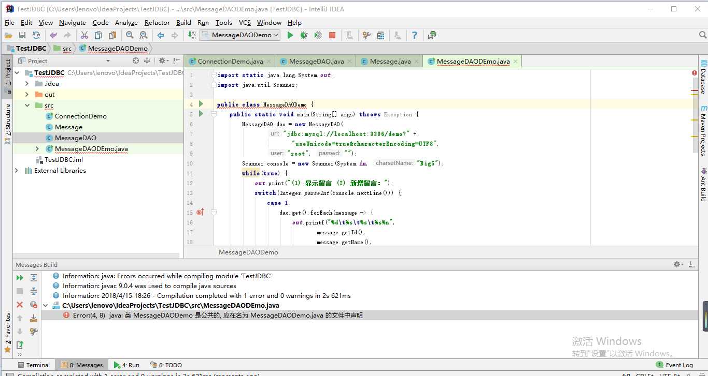
Task: Open the Refactor menu
Action: [157, 22]
